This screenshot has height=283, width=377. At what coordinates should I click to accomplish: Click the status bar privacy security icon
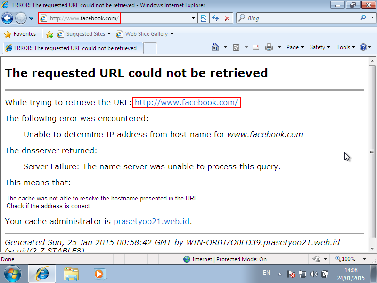[316, 259]
